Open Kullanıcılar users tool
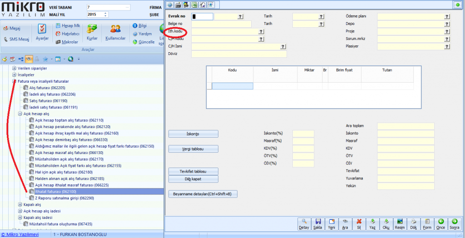 pos(115,32)
